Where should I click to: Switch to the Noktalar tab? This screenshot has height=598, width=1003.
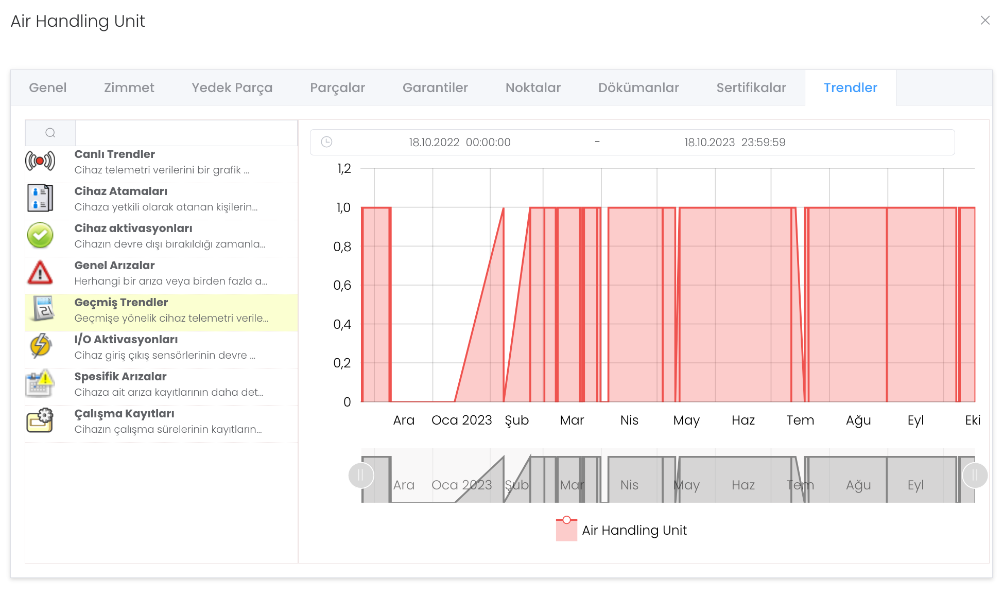(533, 88)
